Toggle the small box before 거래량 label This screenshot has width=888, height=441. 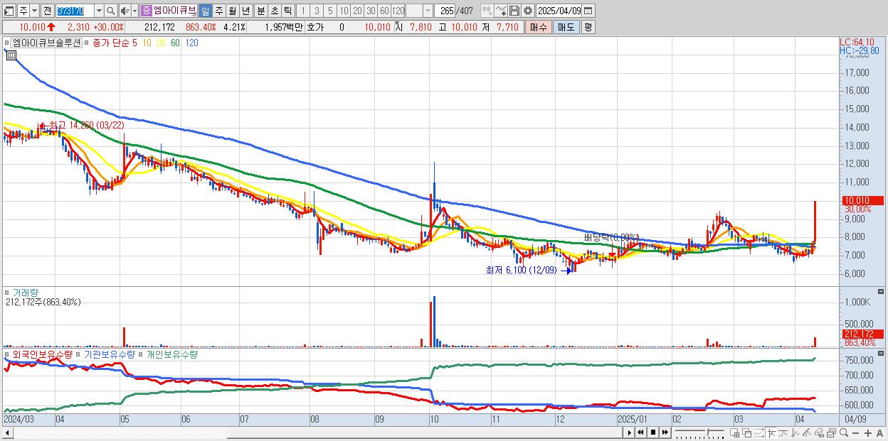coord(7,292)
